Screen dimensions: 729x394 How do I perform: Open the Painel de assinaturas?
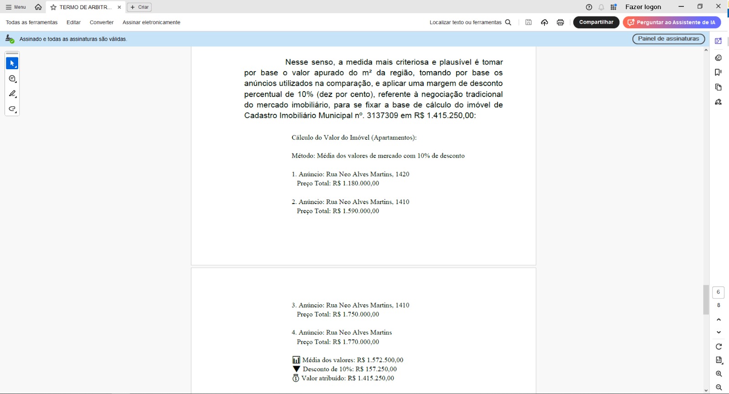tap(668, 39)
